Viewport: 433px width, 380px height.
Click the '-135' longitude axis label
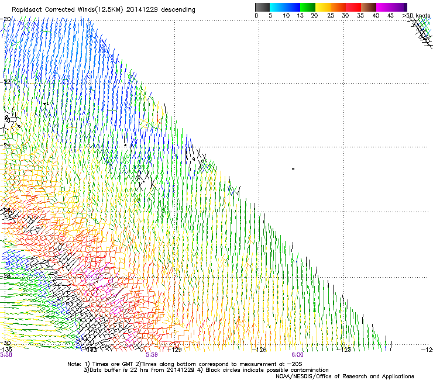[x=6, y=350]
